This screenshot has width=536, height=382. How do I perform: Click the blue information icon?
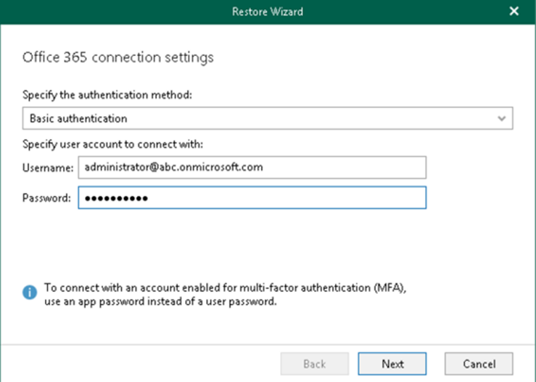point(30,293)
